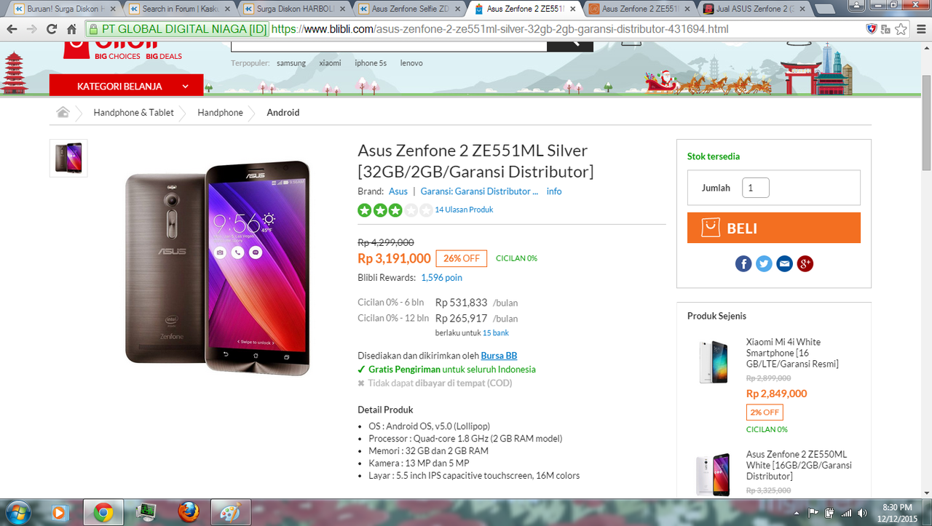Open a new browser tab

[826, 9]
